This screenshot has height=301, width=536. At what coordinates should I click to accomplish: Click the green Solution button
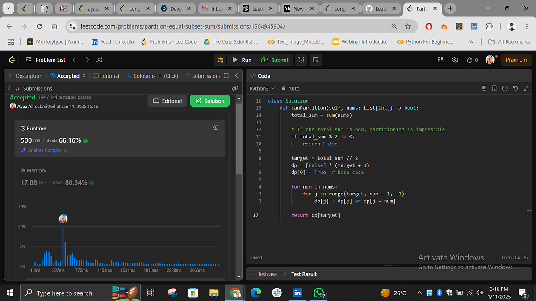pyautogui.click(x=209, y=101)
